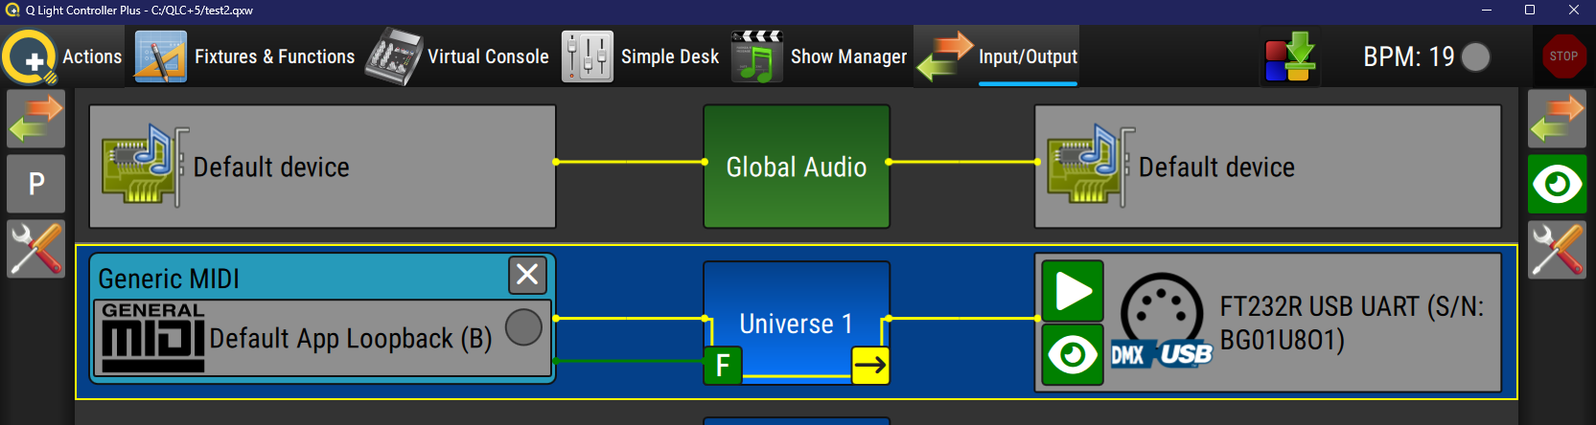Select the Universe 1 box
Screen dimensions: 1596x425
click(x=797, y=323)
